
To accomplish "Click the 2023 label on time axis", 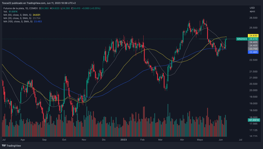I will (124, 140).
